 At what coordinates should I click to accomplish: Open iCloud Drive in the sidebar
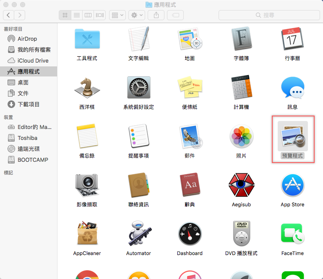click(x=29, y=61)
